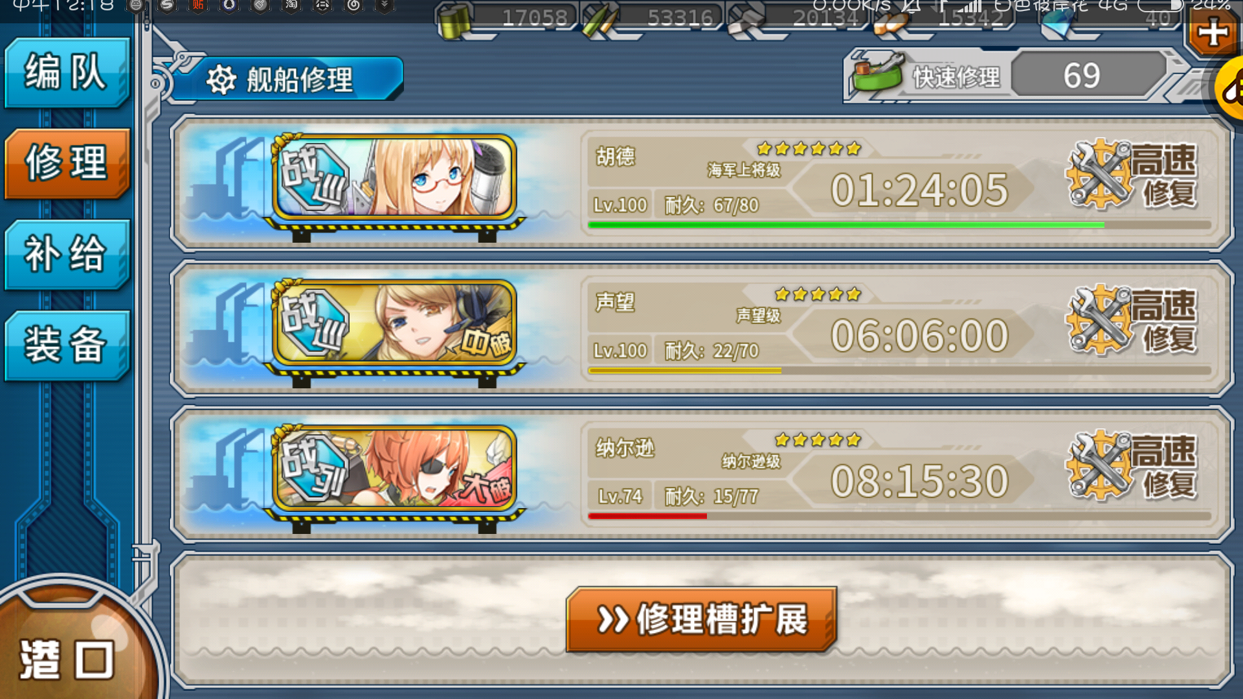Open the 补给 tab

coord(67,254)
